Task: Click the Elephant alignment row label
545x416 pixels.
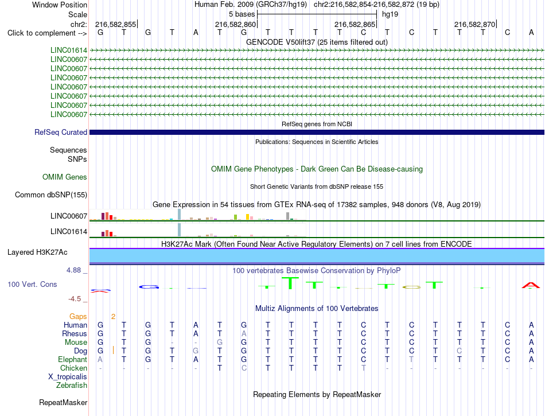Action: (x=72, y=359)
